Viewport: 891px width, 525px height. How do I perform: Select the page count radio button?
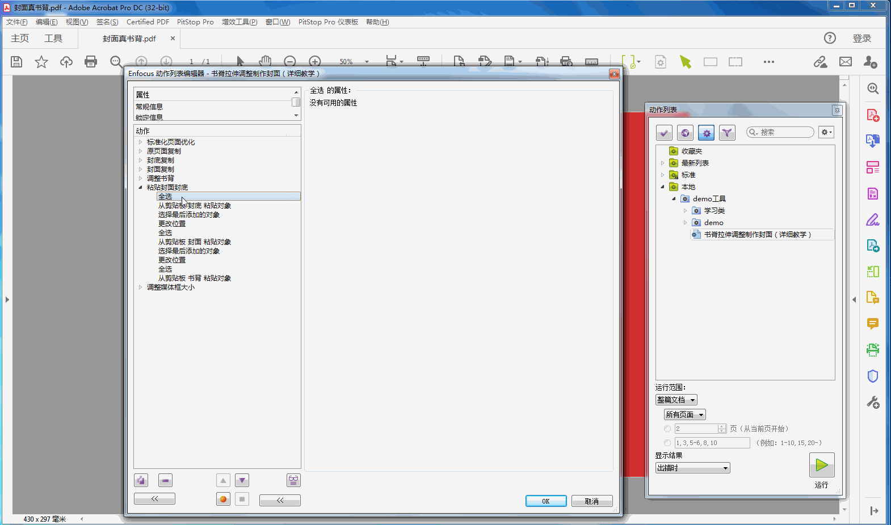[x=667, y=429]
